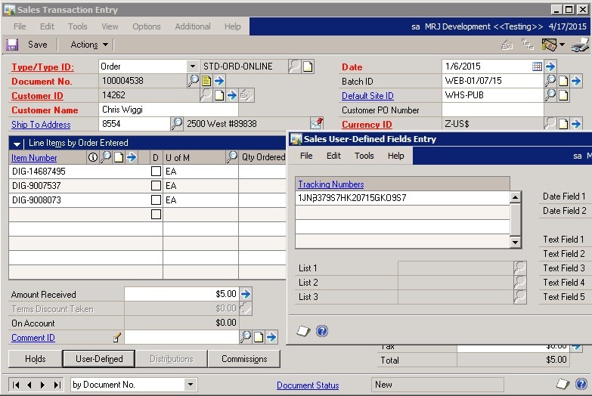Open the Document No. lookup magnifier
Screen dimensions: 592x396
(194, 80)
